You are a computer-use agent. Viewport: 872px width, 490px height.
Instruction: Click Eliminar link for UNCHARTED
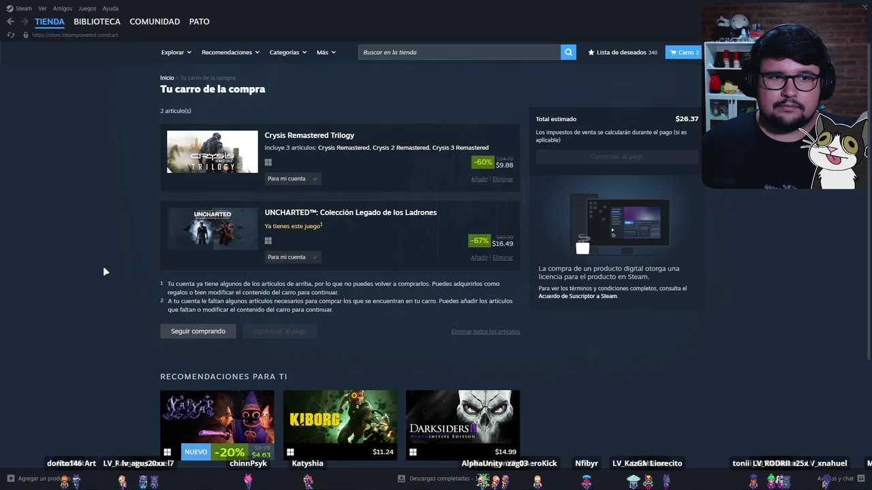tap(503, 257)
